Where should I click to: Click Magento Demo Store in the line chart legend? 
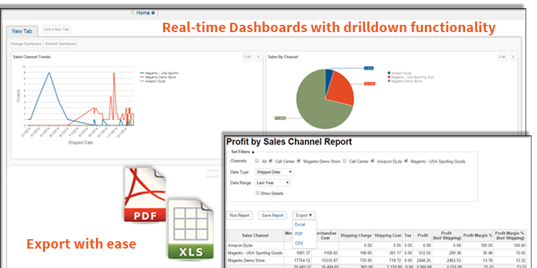158,77
